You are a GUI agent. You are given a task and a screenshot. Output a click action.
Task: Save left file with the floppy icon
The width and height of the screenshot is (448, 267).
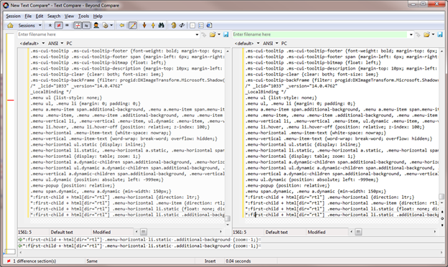click(226, 34)
